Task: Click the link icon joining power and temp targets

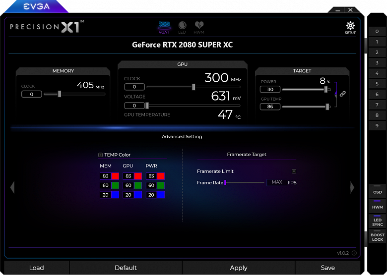Action: point(342,94)
